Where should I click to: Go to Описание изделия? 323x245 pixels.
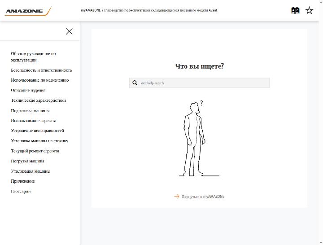pyautogui.click(x=28, y=90)
